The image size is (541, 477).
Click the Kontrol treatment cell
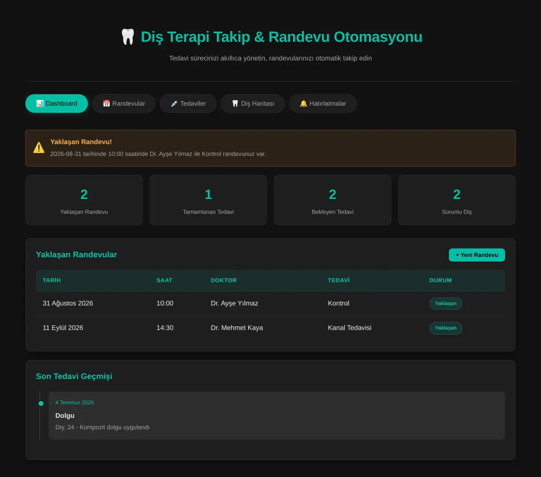[339, 303]
